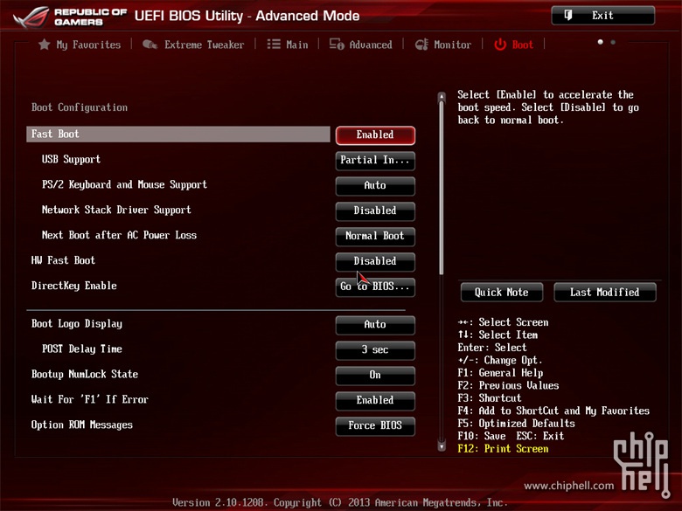Screen dimensions: 682x511
Task: Select the Wait For 'F1' If Error label
Action: point(89,399)
